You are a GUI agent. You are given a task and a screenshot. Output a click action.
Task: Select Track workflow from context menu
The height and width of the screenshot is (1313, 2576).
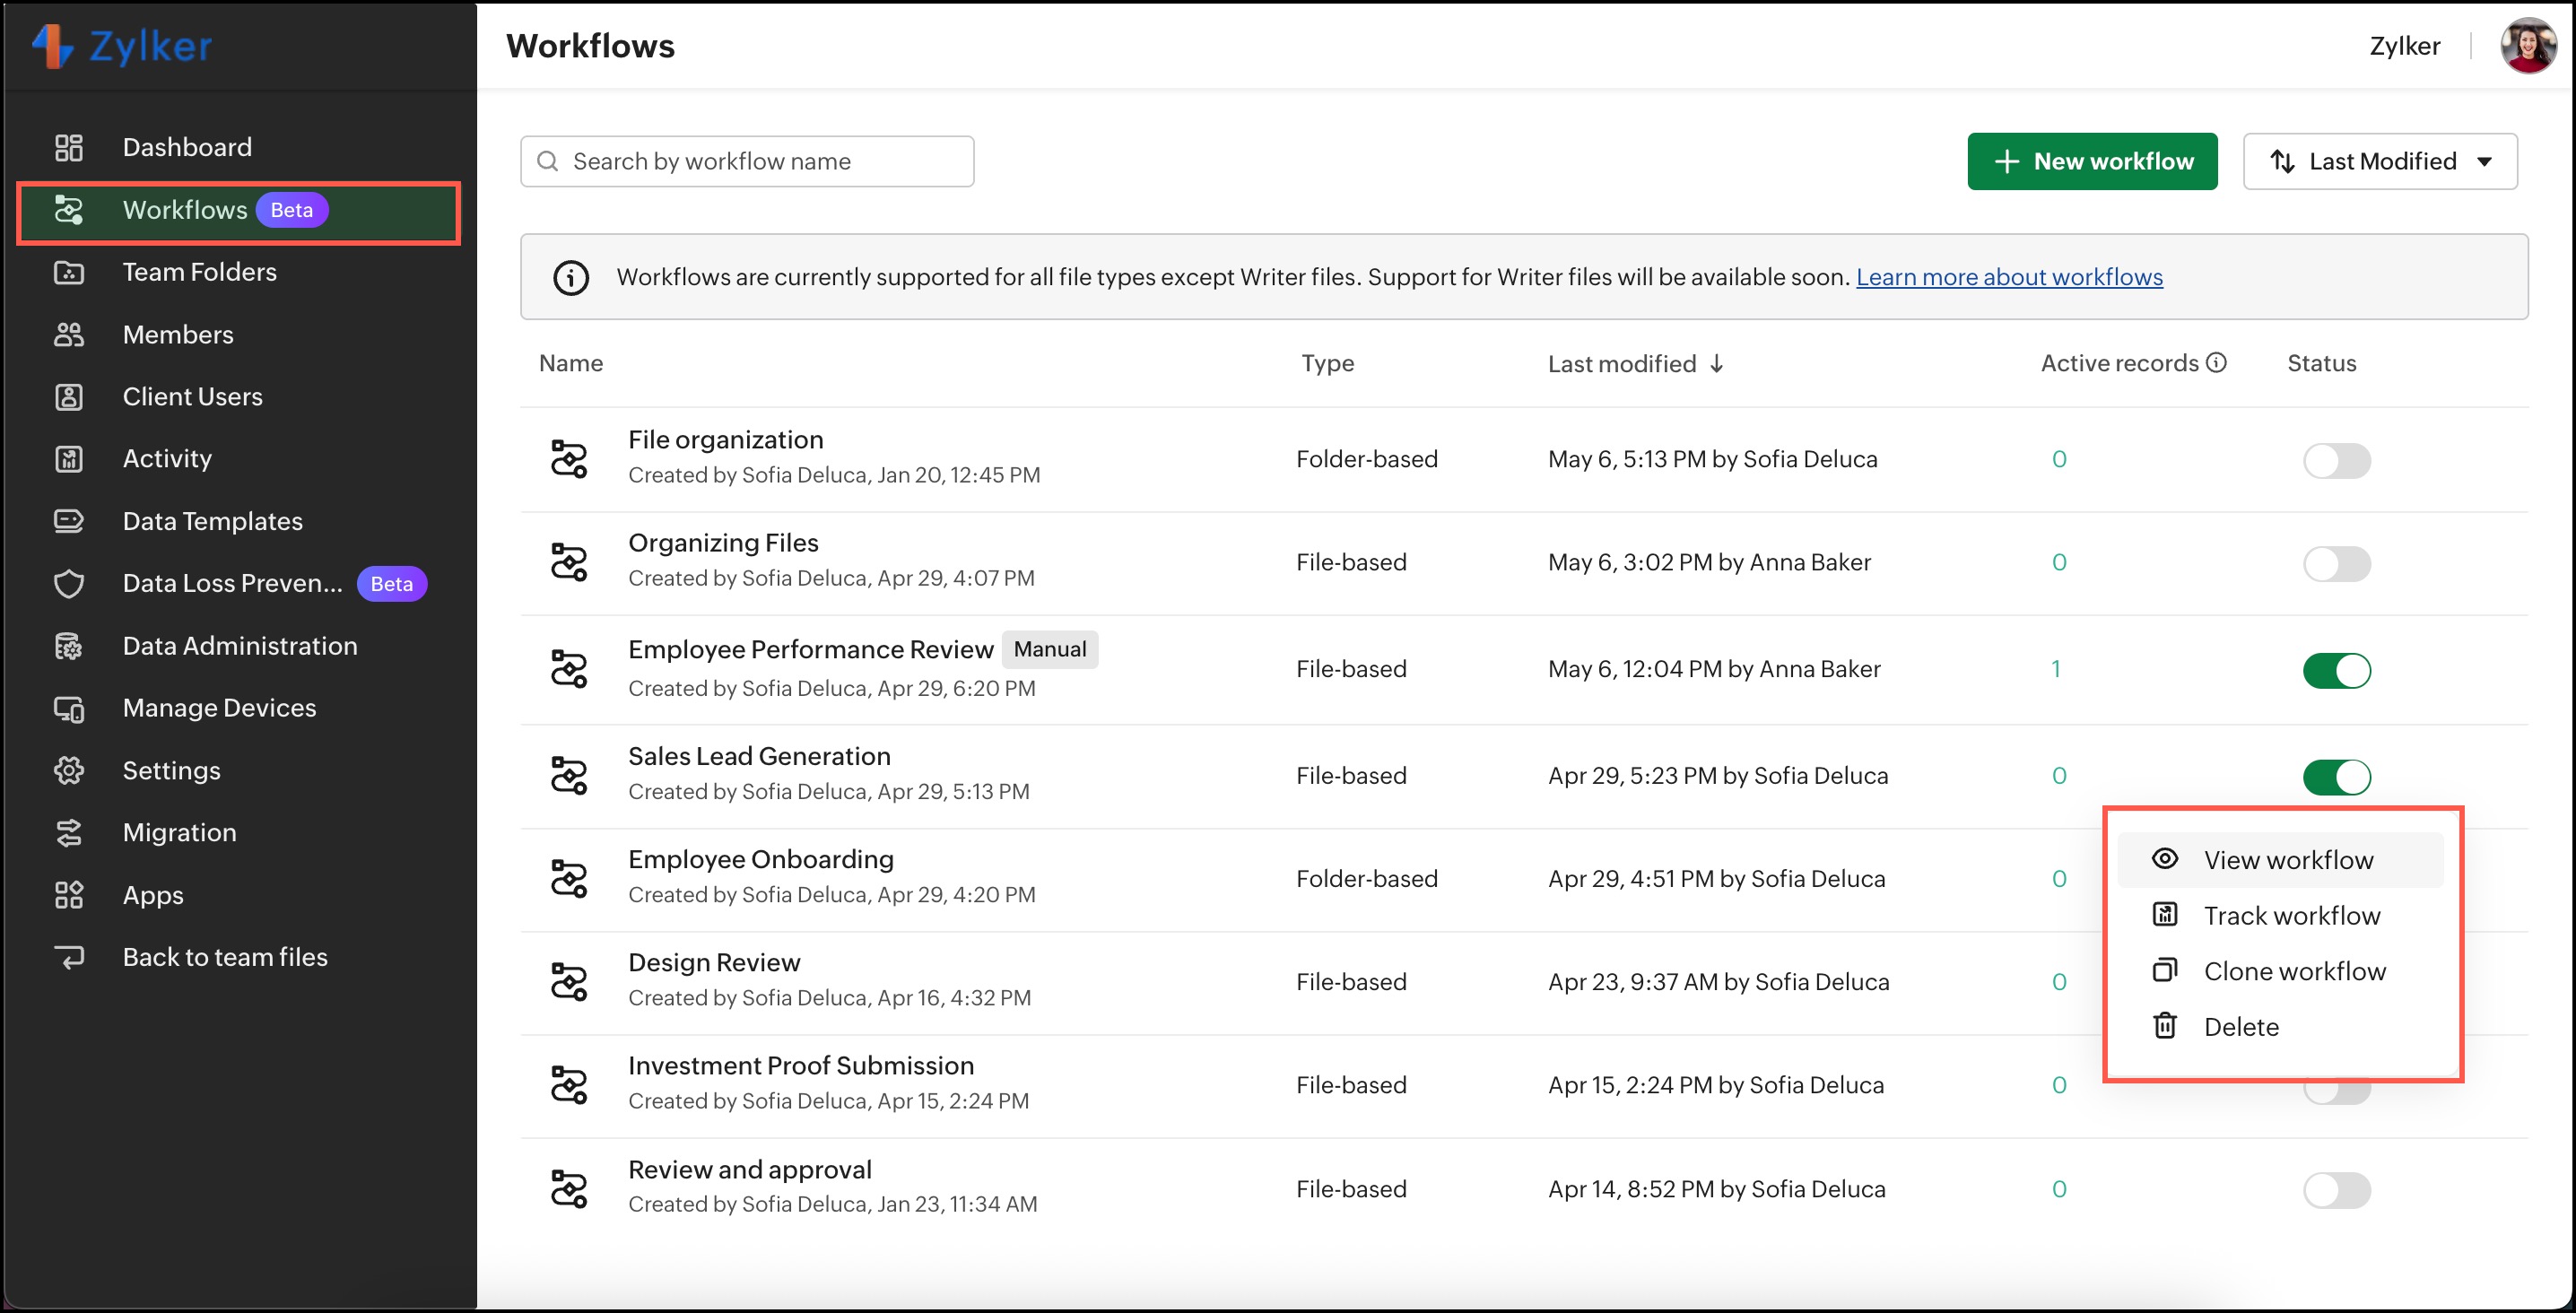(2290, 916)
